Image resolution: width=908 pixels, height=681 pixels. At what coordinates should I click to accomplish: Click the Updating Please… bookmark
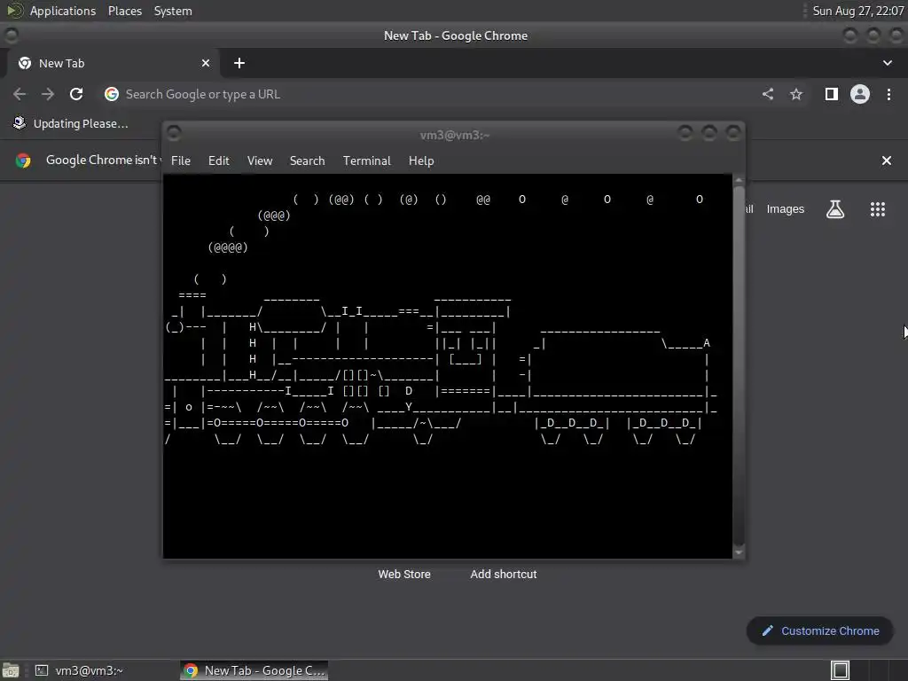point(70,123)
